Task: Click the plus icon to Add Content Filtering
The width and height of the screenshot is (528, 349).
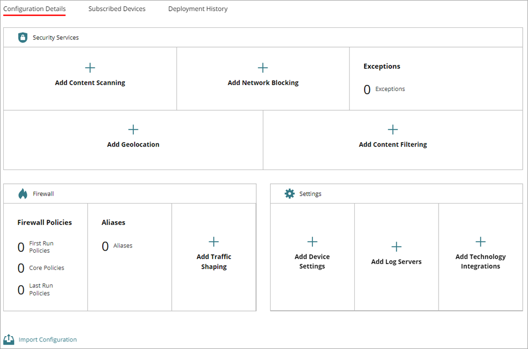Action: (393, 129)
